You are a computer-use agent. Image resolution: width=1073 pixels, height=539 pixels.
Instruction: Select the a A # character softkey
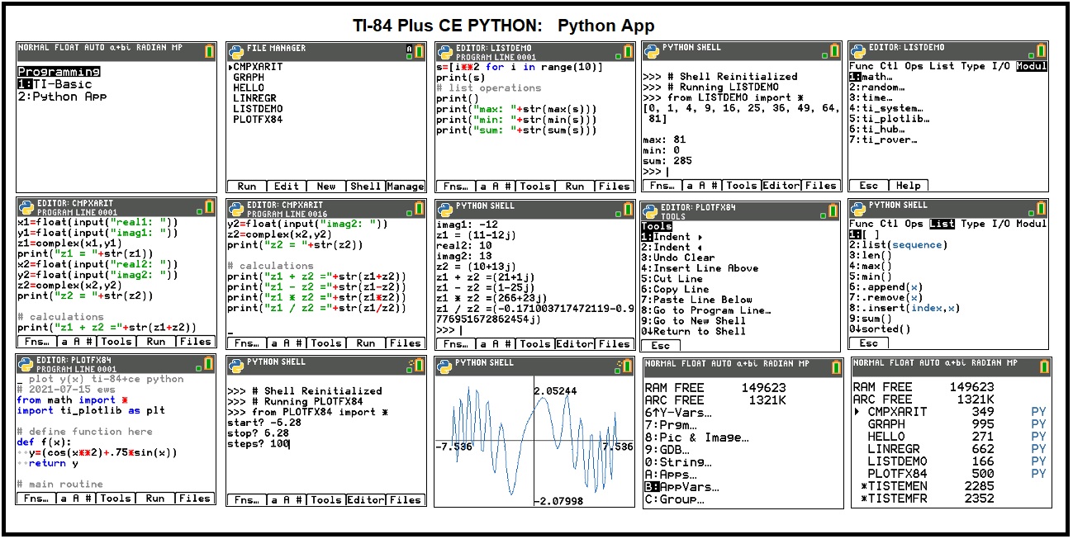701,187
